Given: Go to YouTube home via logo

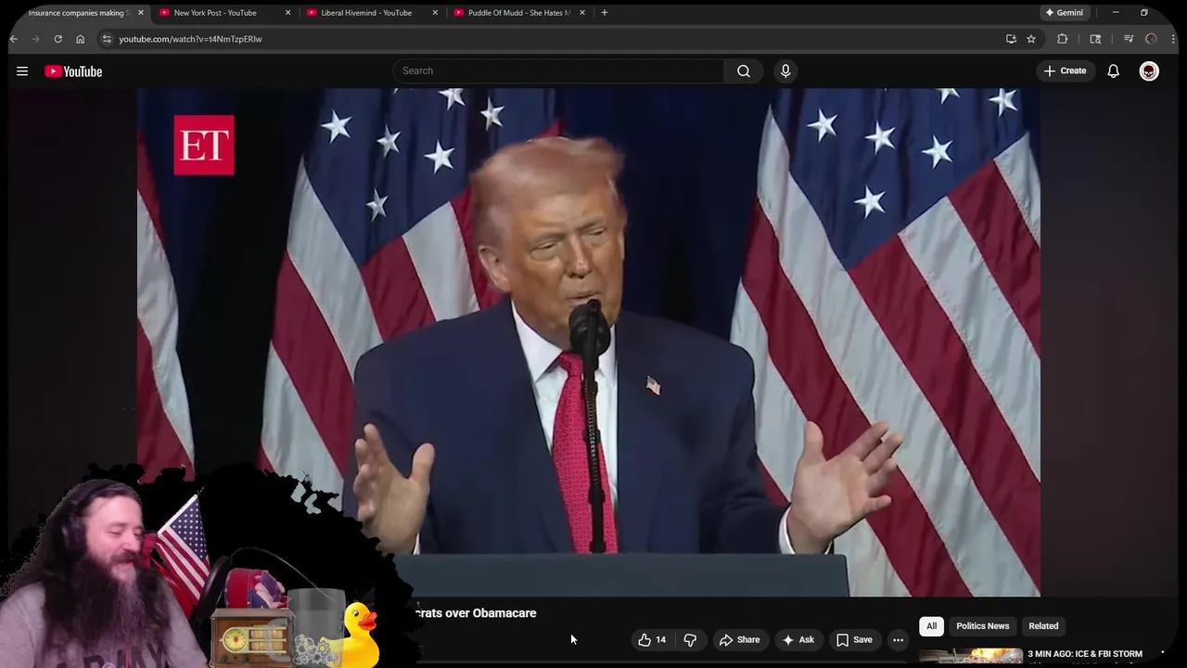Looking at the screenshot, I should click(x=73, y=71).
